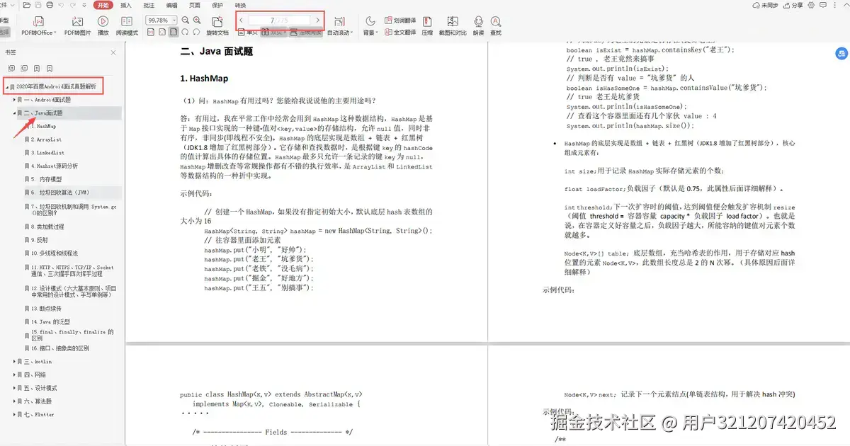Switch to the 开始 ribbon tab
Viewport: 850px width, 446px height.
point(103,5)
